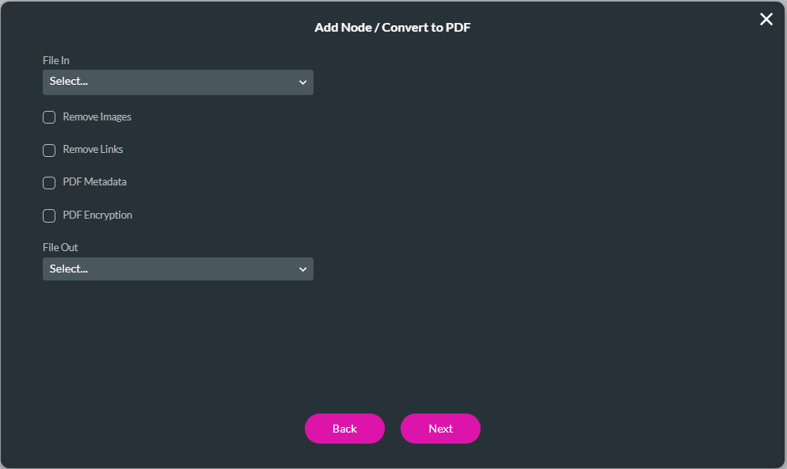
Task: Click the File In field label
Action: click(56, 60)
